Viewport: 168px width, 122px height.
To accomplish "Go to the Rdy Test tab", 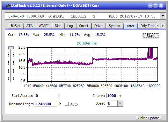I will [147, 26].
